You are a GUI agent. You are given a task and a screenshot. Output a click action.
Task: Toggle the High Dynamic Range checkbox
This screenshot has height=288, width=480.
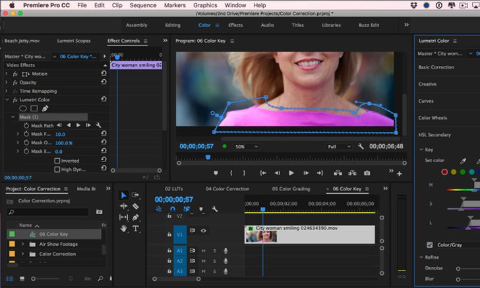pyautogui.click(x=57, y=169)
